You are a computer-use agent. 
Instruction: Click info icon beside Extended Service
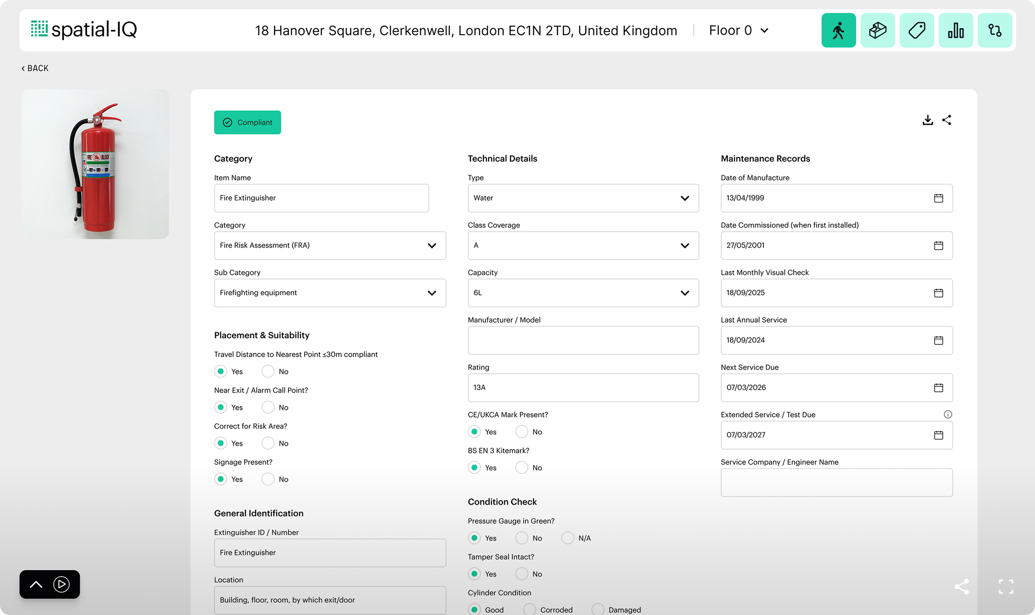point(948,414)
